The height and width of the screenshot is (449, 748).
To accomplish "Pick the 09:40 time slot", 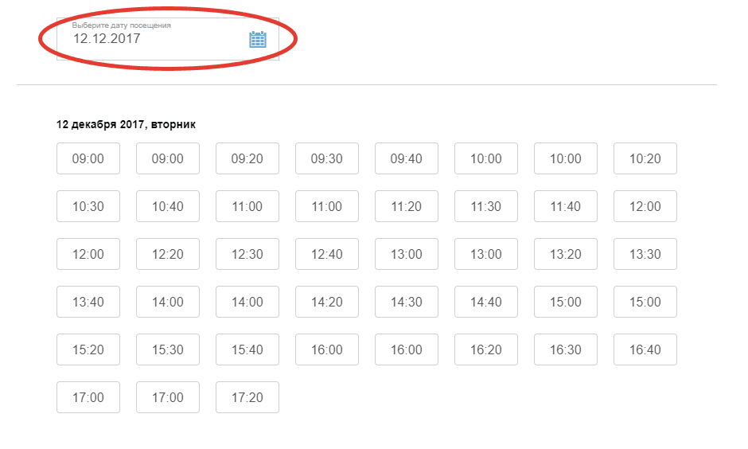I will pos(407,158).
